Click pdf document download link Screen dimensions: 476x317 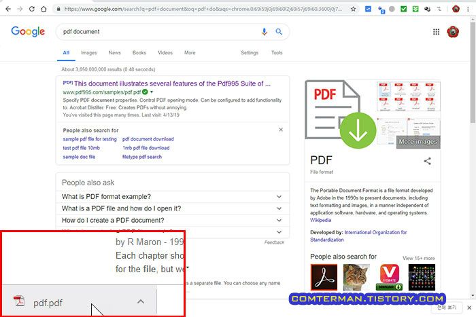coord(148,139)
